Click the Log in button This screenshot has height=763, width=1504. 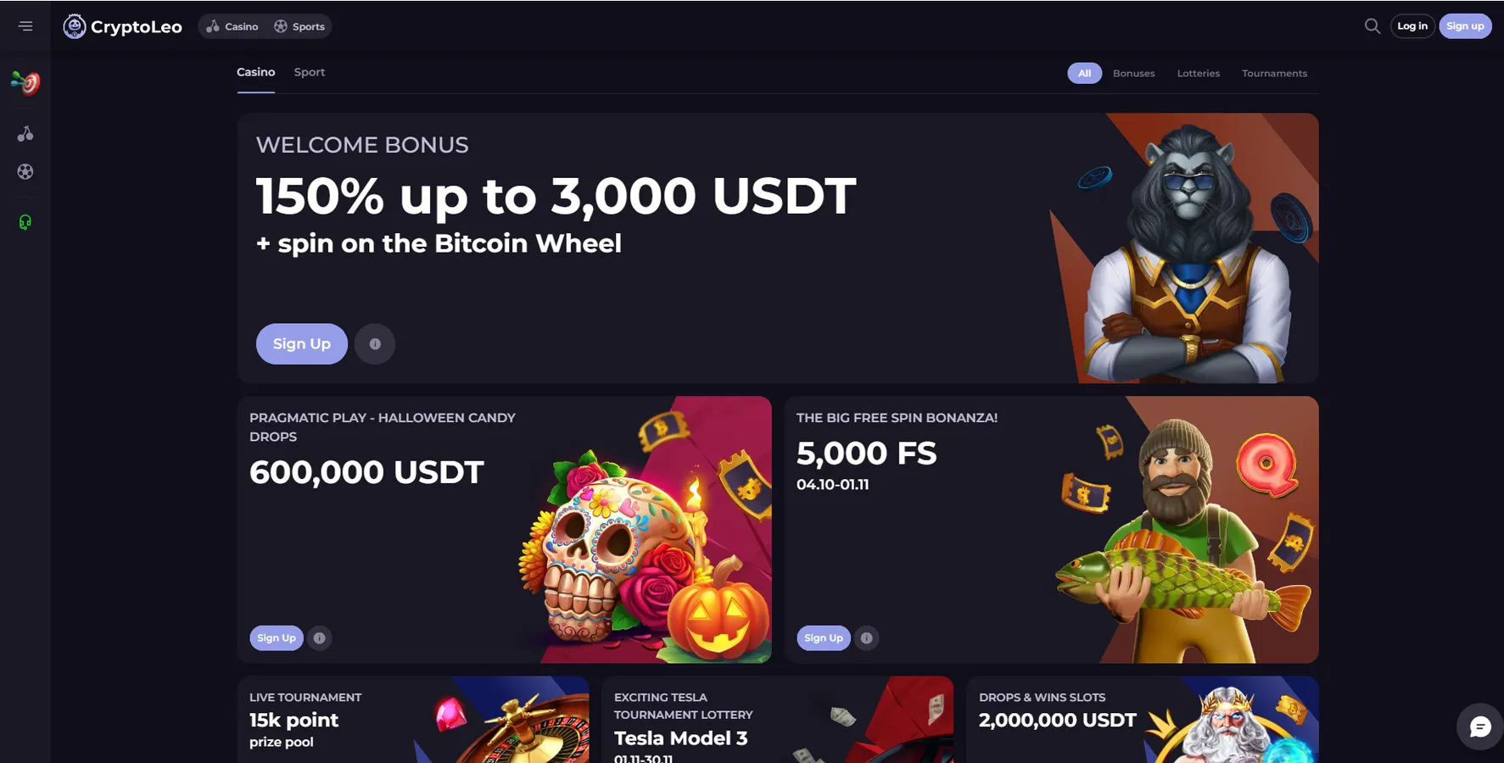[x=1412, y=26]
